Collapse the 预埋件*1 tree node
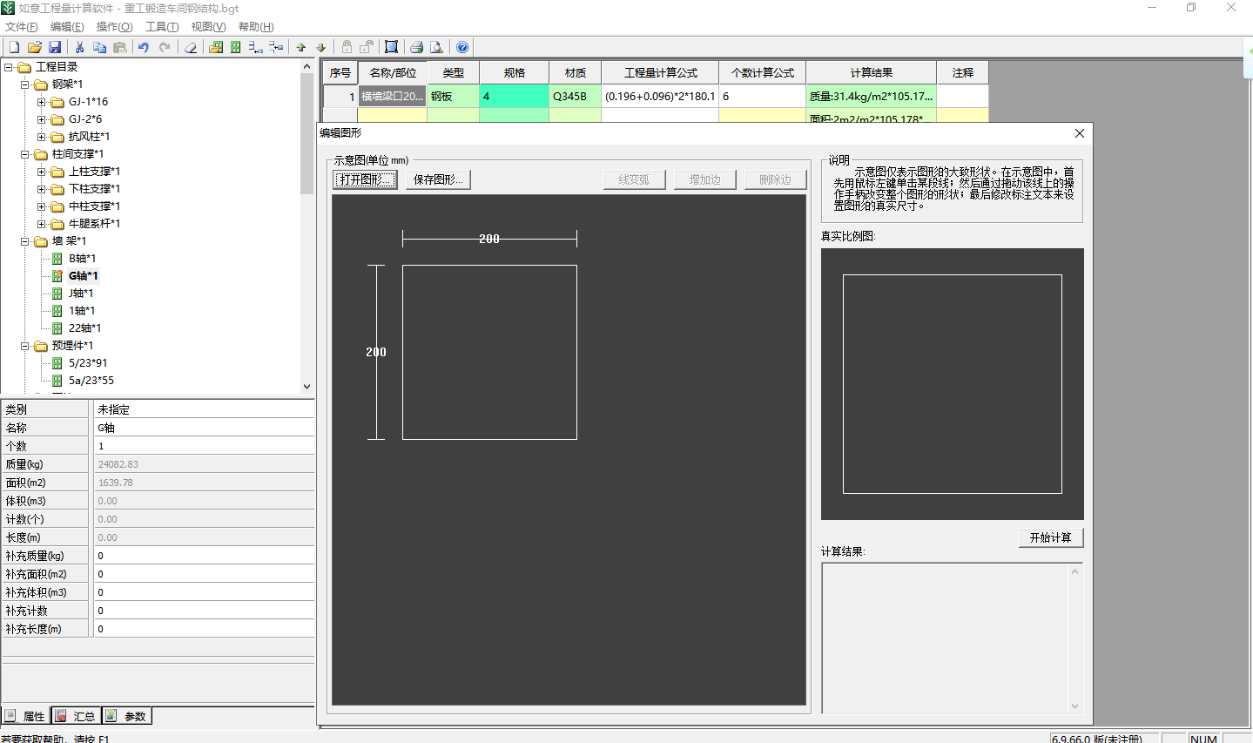Viewport: 1253px width, 743px height. coord(25,346)
